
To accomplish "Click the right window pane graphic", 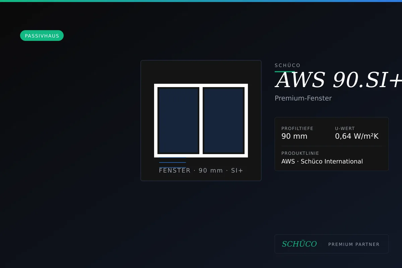I will coord(224,121).
